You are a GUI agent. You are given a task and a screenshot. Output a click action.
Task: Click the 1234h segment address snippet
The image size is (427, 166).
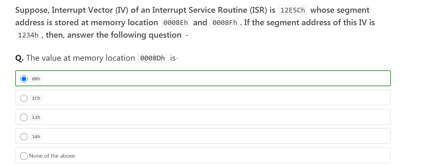28,35
